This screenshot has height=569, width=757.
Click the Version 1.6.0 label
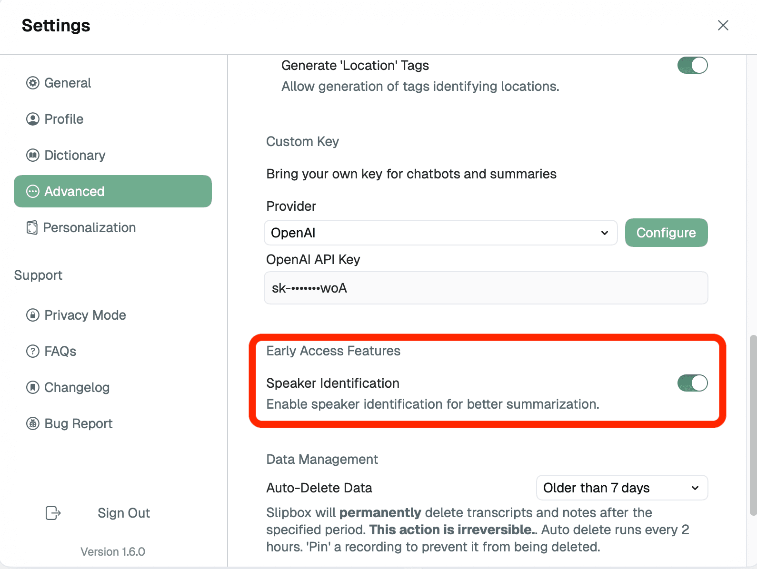click(113, 551)
